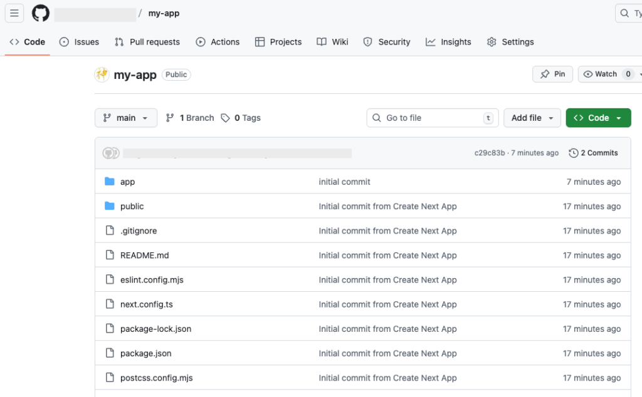
Task: Open the app folder
Action: [x=127, y=182]
